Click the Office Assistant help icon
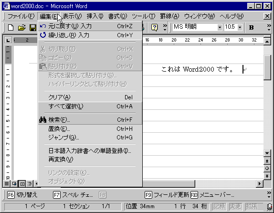Screen dimensions: 274x213 pos(155,27)
